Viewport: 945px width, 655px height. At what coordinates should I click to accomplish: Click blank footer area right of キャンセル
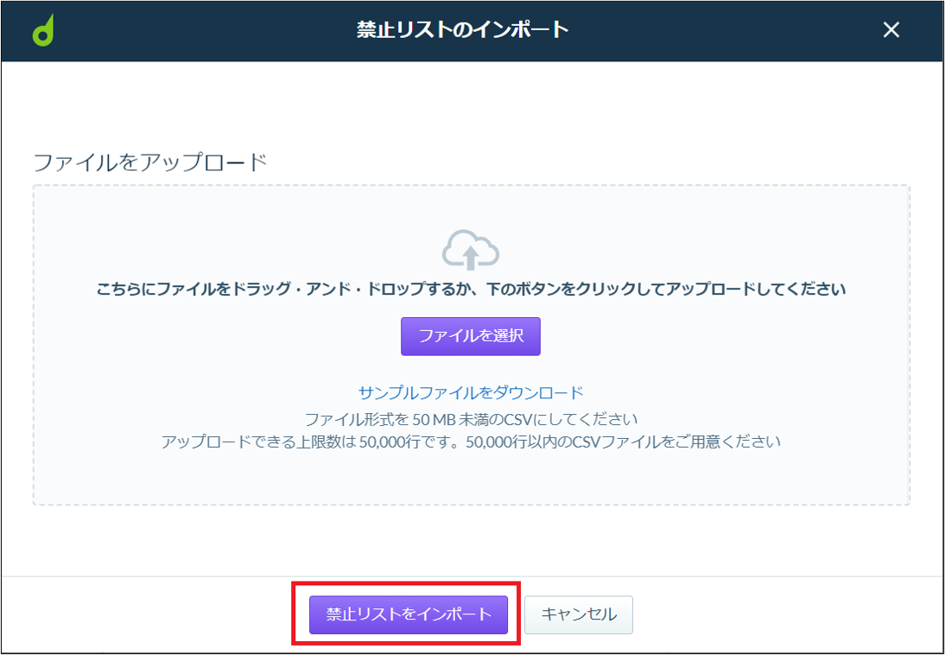(x=783, y=614)
